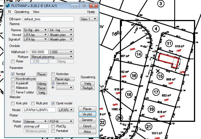
Task: Enable the 'Farve f udstyr' checkbox
Action: 13,92
